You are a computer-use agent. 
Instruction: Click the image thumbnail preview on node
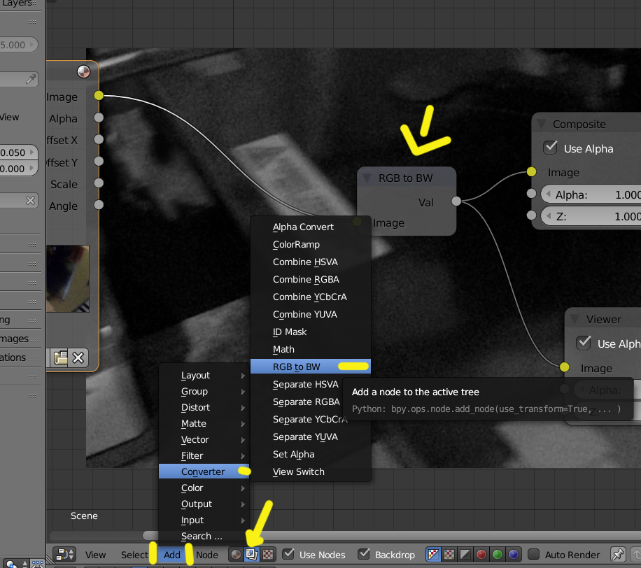(67, 278)
